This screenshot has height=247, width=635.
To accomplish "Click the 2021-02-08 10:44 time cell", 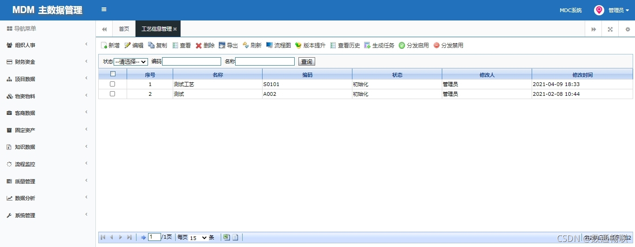I will (582, 94).
